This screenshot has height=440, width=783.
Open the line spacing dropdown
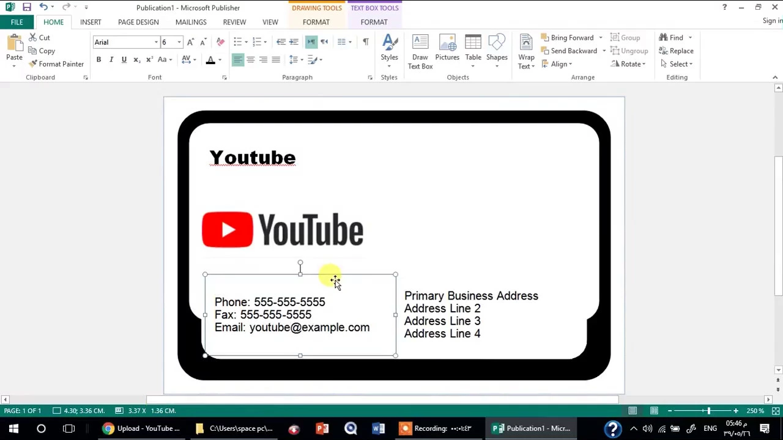(x=295, y=60)
